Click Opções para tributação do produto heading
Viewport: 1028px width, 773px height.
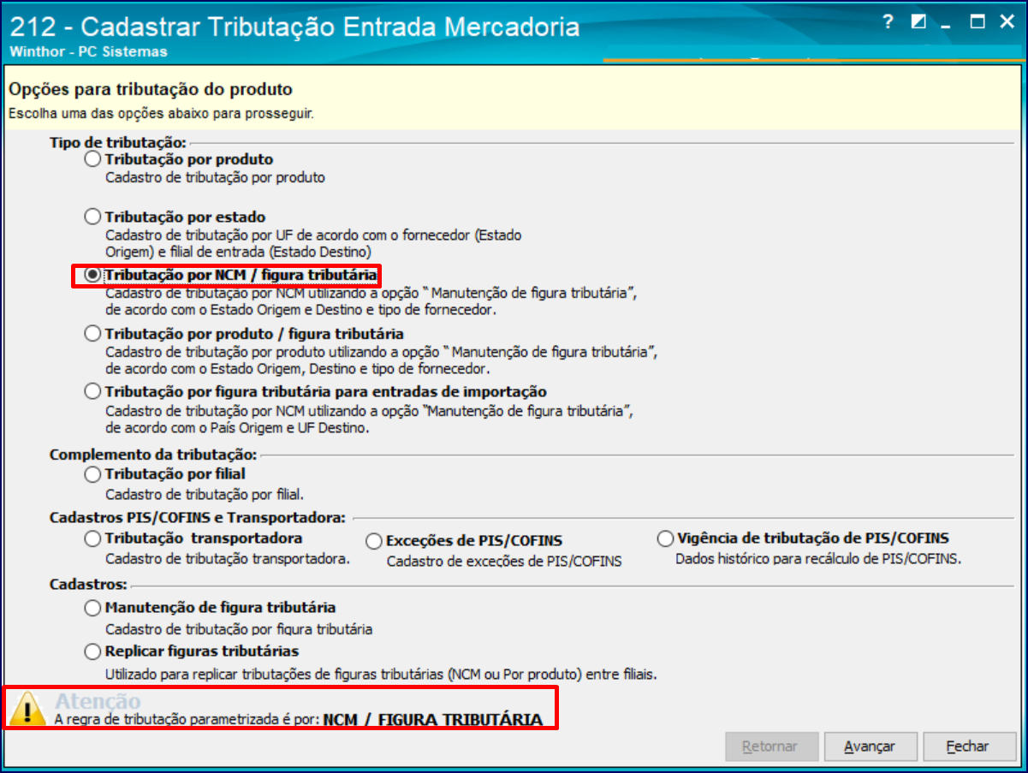pos(150,89)
